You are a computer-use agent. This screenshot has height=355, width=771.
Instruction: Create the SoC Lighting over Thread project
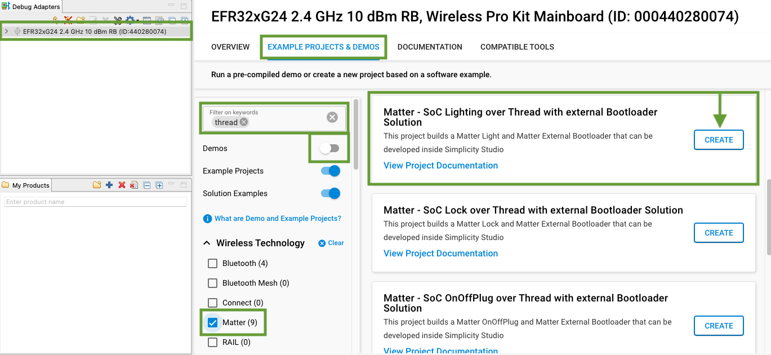click(719, 140)
